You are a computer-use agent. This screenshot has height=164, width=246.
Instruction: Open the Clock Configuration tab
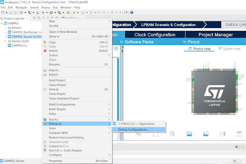154,35
